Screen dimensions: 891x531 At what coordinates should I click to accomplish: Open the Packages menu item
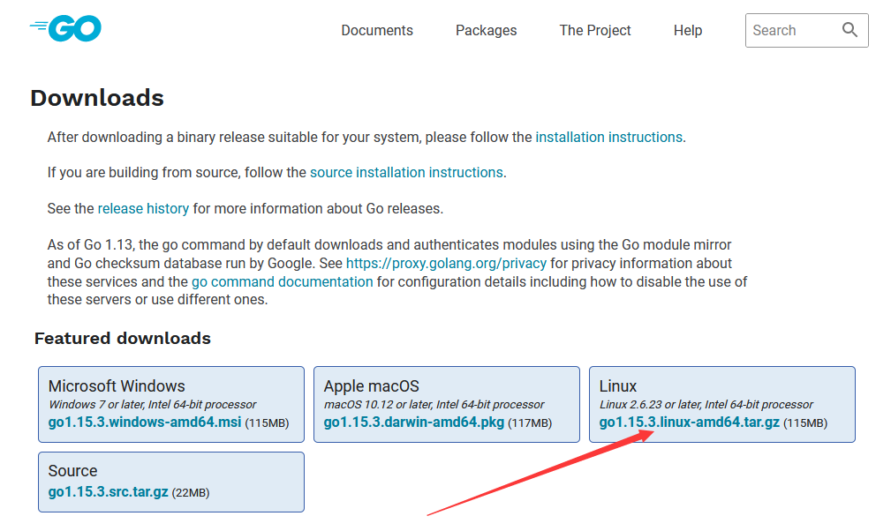(486, 31)
